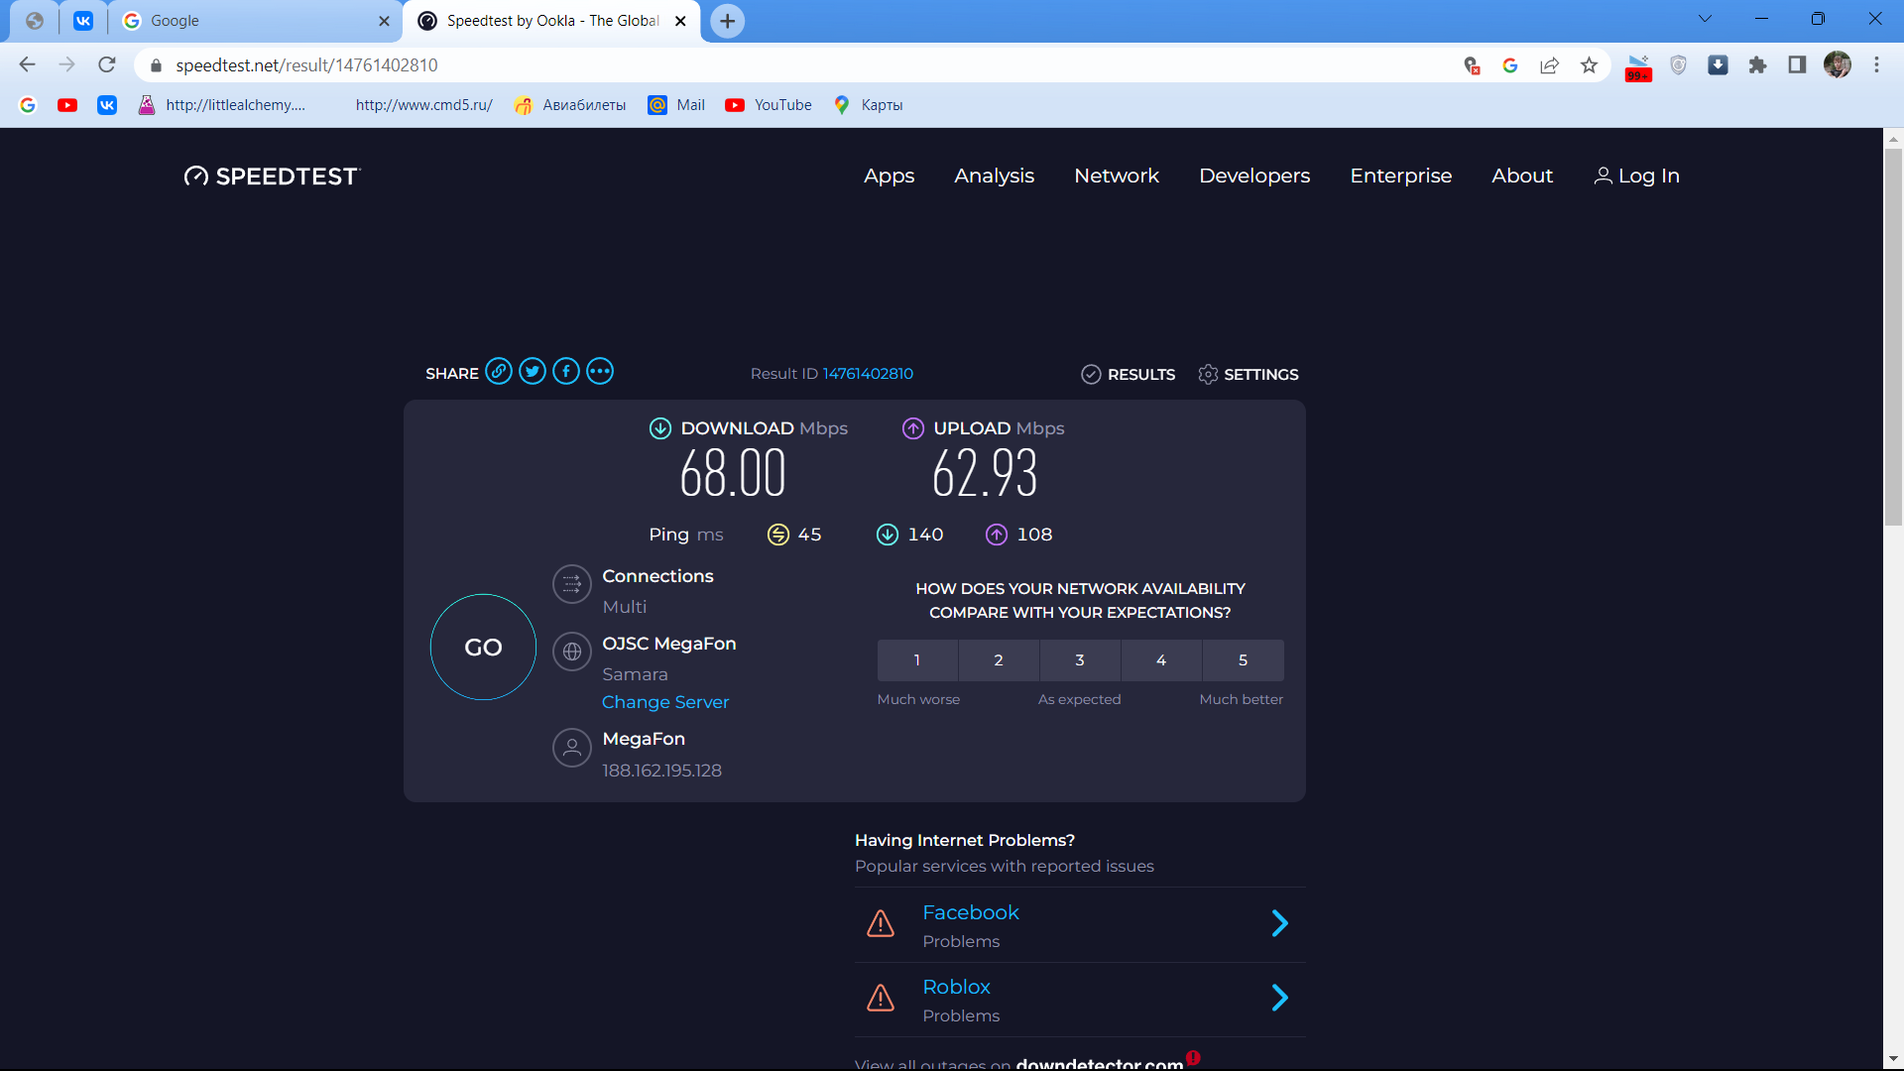Screen dimensions: 1904x1071
Task: Open the Авиабилеты bookmark
Action: [570, 105]
